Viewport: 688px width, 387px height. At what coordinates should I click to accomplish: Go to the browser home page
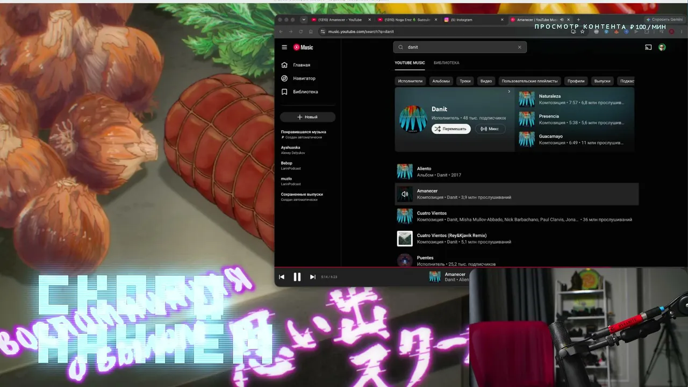[311, 32]
